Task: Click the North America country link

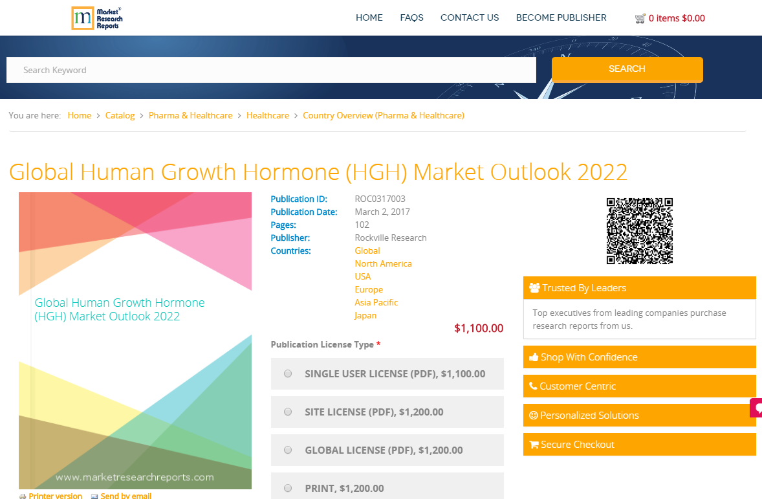Action: pyautogui.click(x=383, y=263)
